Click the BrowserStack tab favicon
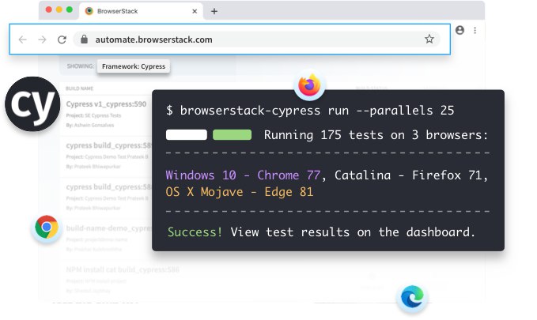Image resolution: width=537 pixels, height=320 pixels. (x=89, y=11)
